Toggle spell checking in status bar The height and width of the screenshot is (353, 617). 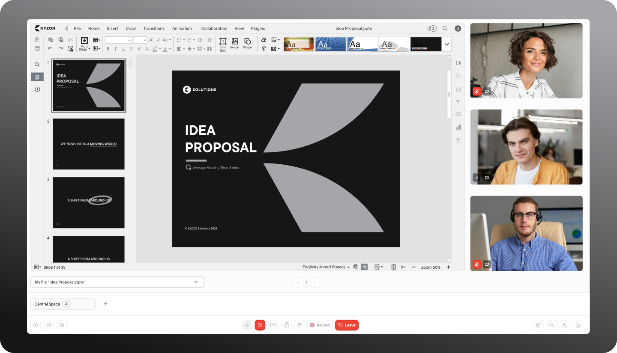point(364,267)
